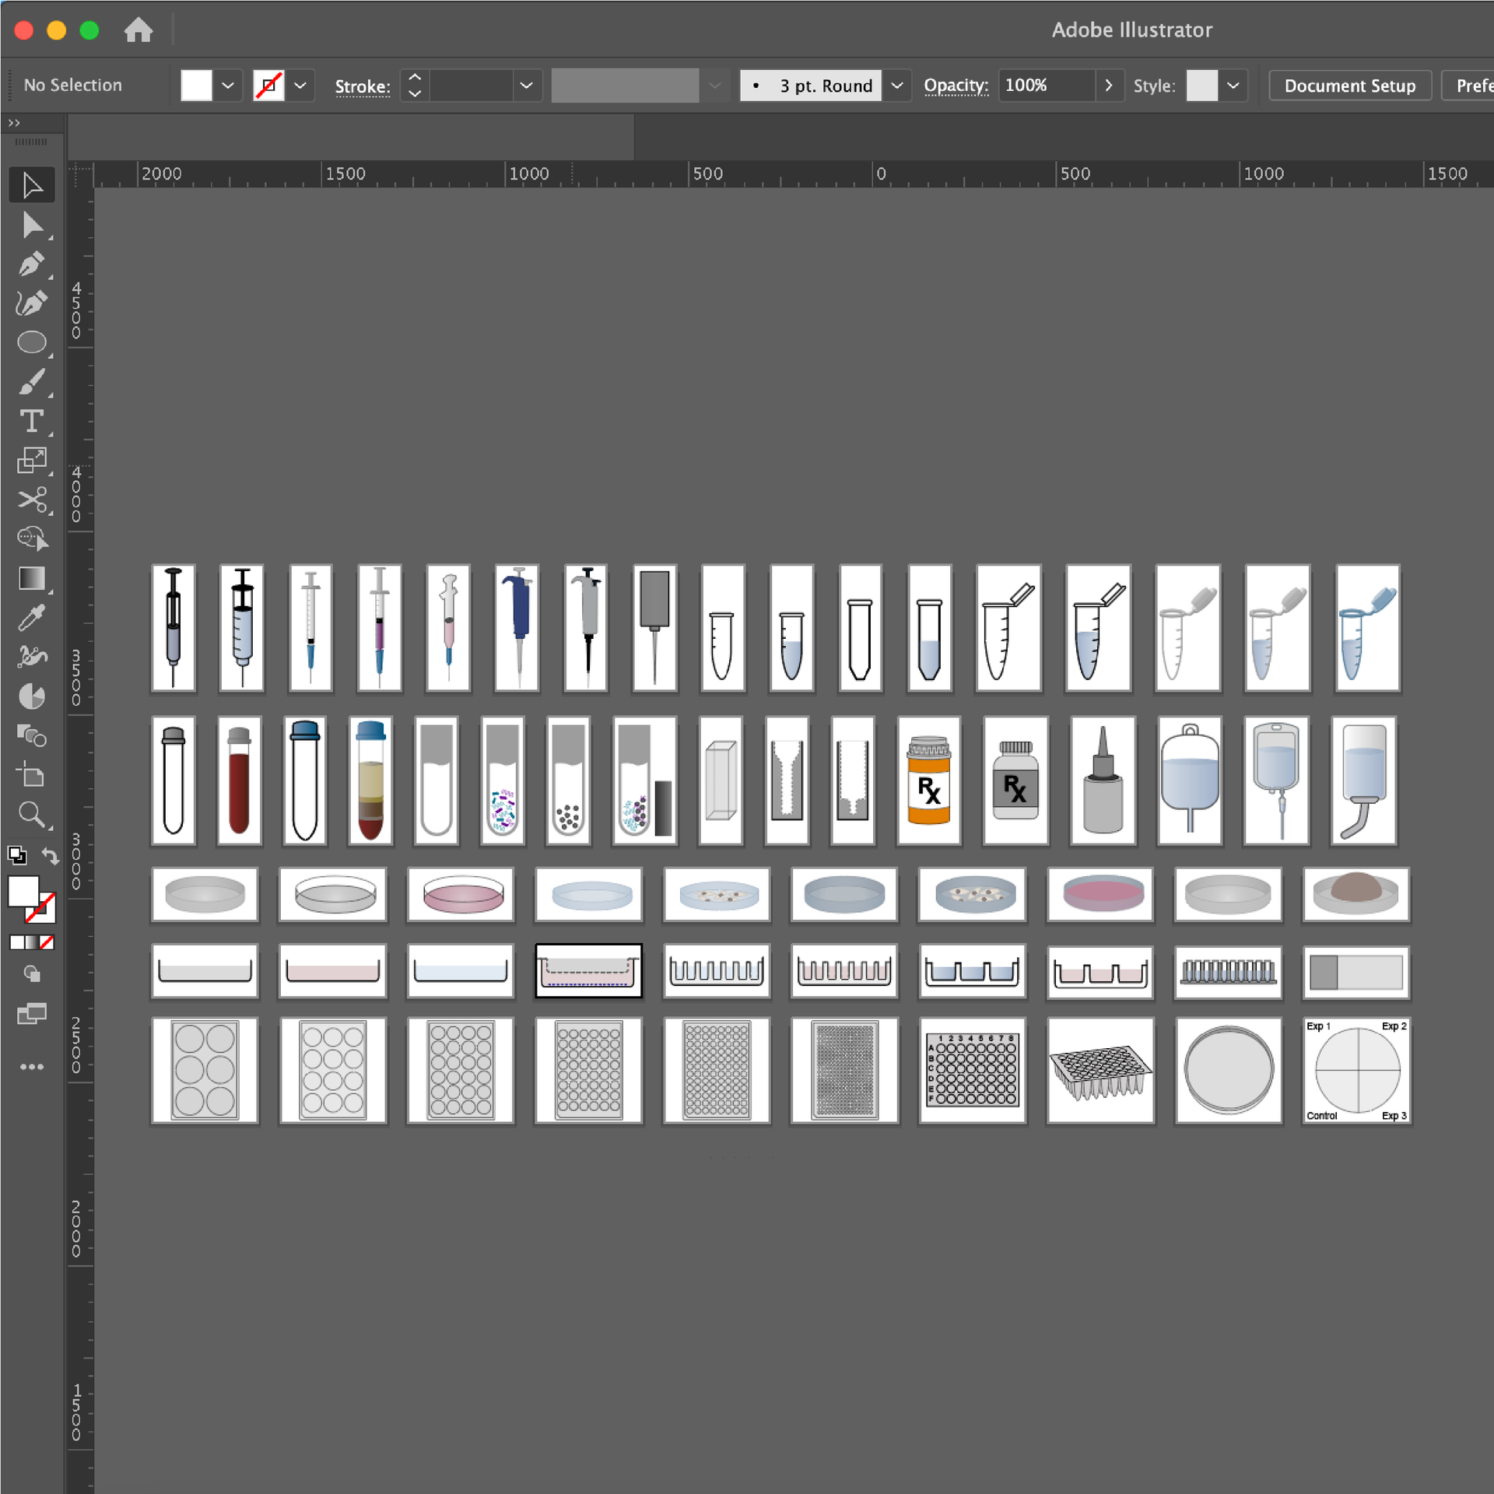Click the Home icon
The height and width of the screenshot is (1494, 1494).
click(x=139, y=30)
